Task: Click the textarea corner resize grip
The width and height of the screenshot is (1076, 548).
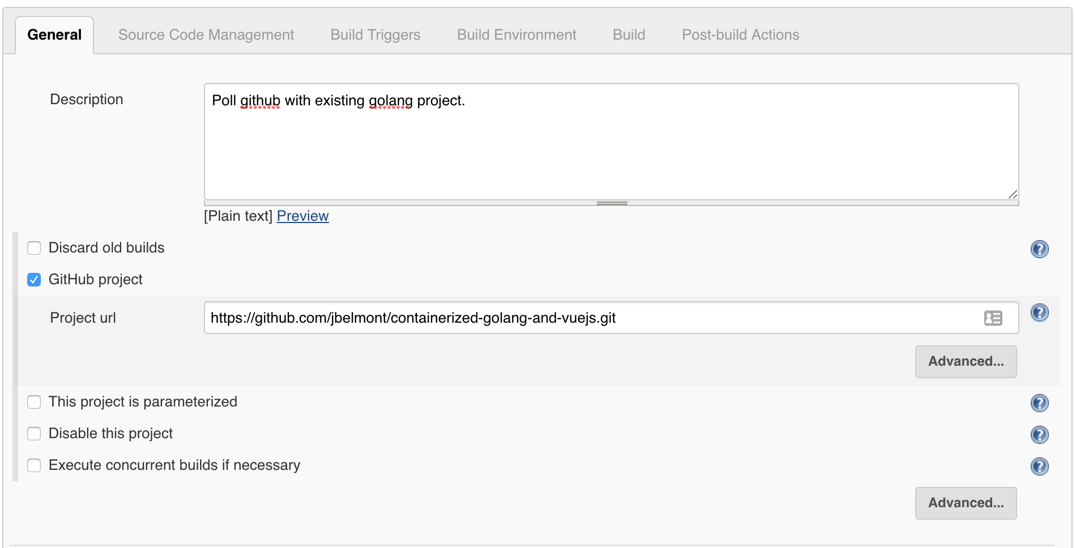Action: pyautogui.click(x=1013, y=194)
